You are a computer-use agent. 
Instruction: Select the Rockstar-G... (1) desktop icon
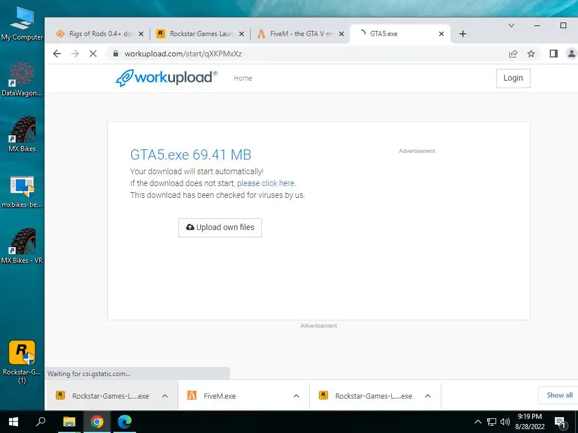[22, 362]
